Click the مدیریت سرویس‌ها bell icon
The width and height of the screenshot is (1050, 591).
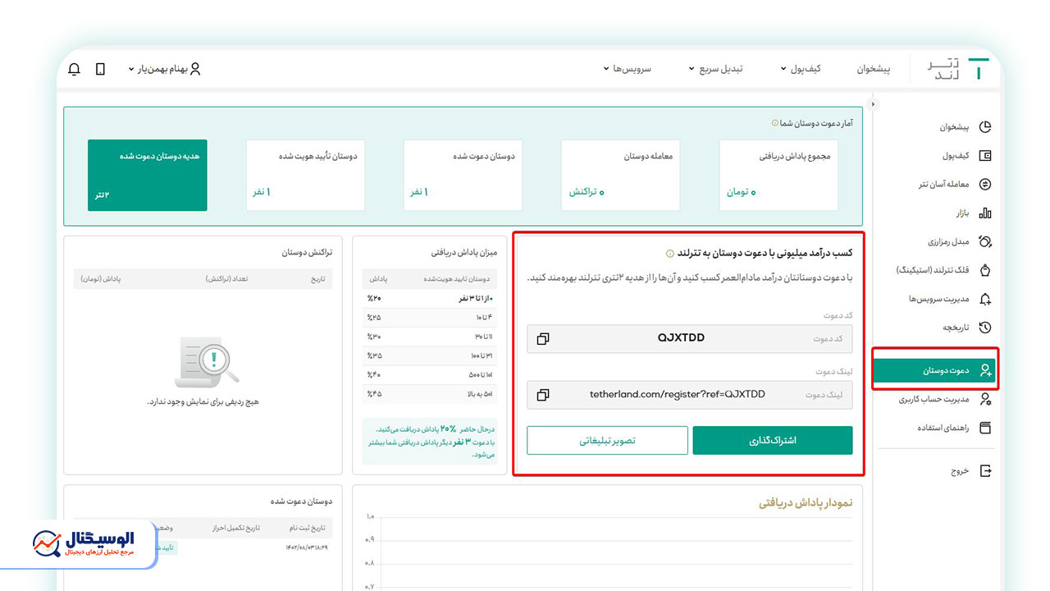[x=985, y=299]
